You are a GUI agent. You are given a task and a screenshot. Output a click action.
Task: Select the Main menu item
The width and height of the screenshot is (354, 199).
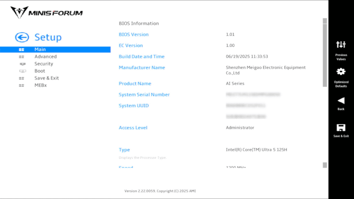pos(40,50)
